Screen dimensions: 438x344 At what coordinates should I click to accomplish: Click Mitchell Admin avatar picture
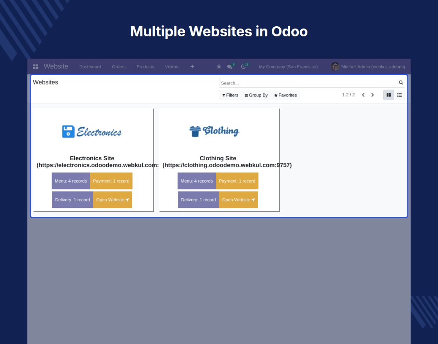click(335, 66)
